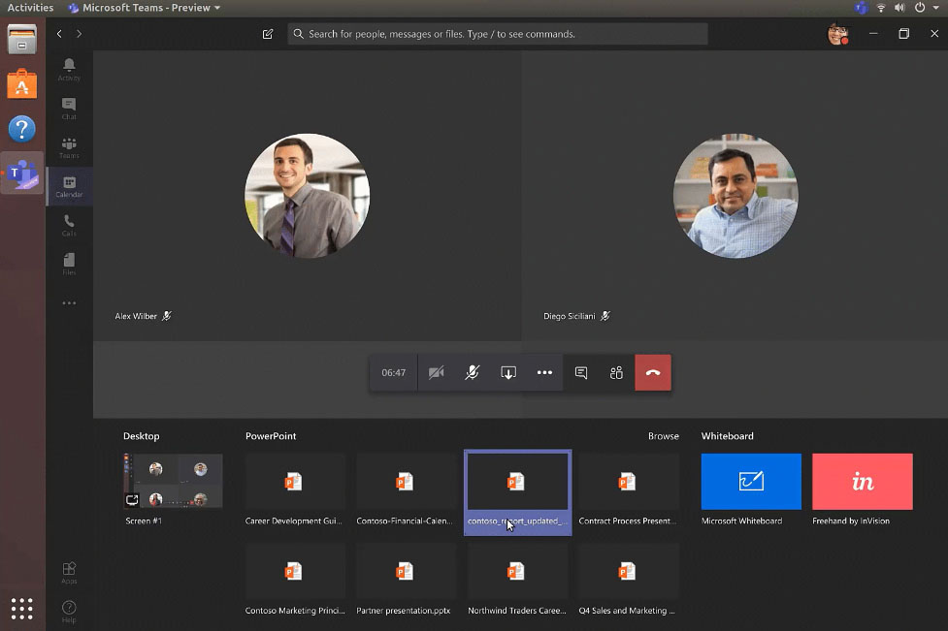The width and height of the screenshot is (948, 631).
Task: Hang up the call
Action: coord(653,372)
